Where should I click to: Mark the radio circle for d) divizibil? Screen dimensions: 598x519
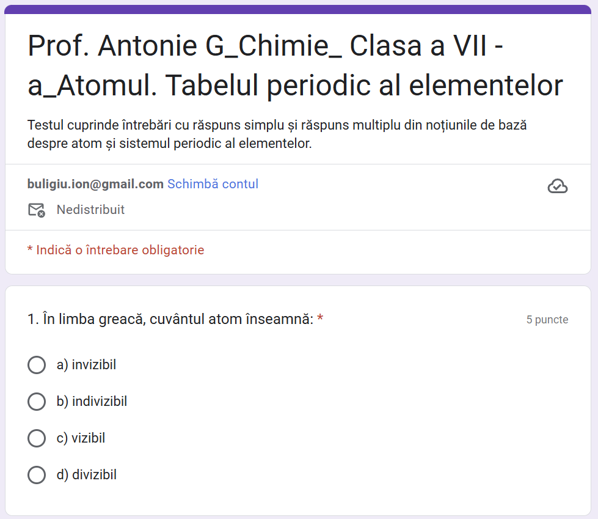(x=37, y=475)
